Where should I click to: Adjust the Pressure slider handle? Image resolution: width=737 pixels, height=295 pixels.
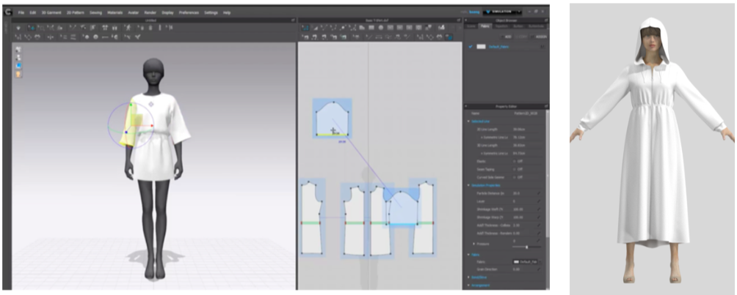527,247
